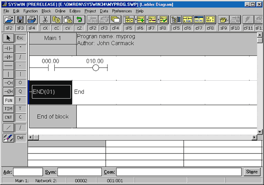This screenshot has height=185, width=264.
Task: Open the Project menu
Action: click(x=90, y=11)
